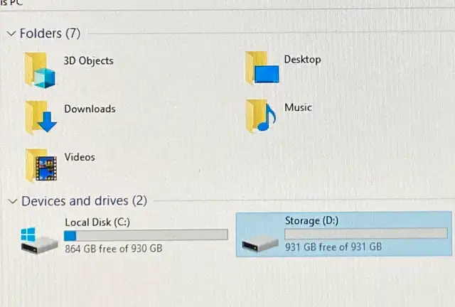Click the 3D Objects label
The height and width of the screenshot is (307, 455).
[88, 60]
